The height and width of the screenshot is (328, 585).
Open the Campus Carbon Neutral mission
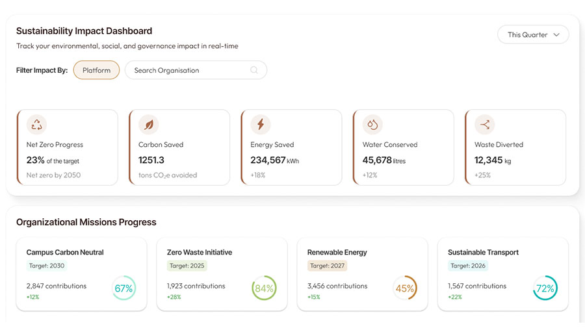tap(65, 252)
